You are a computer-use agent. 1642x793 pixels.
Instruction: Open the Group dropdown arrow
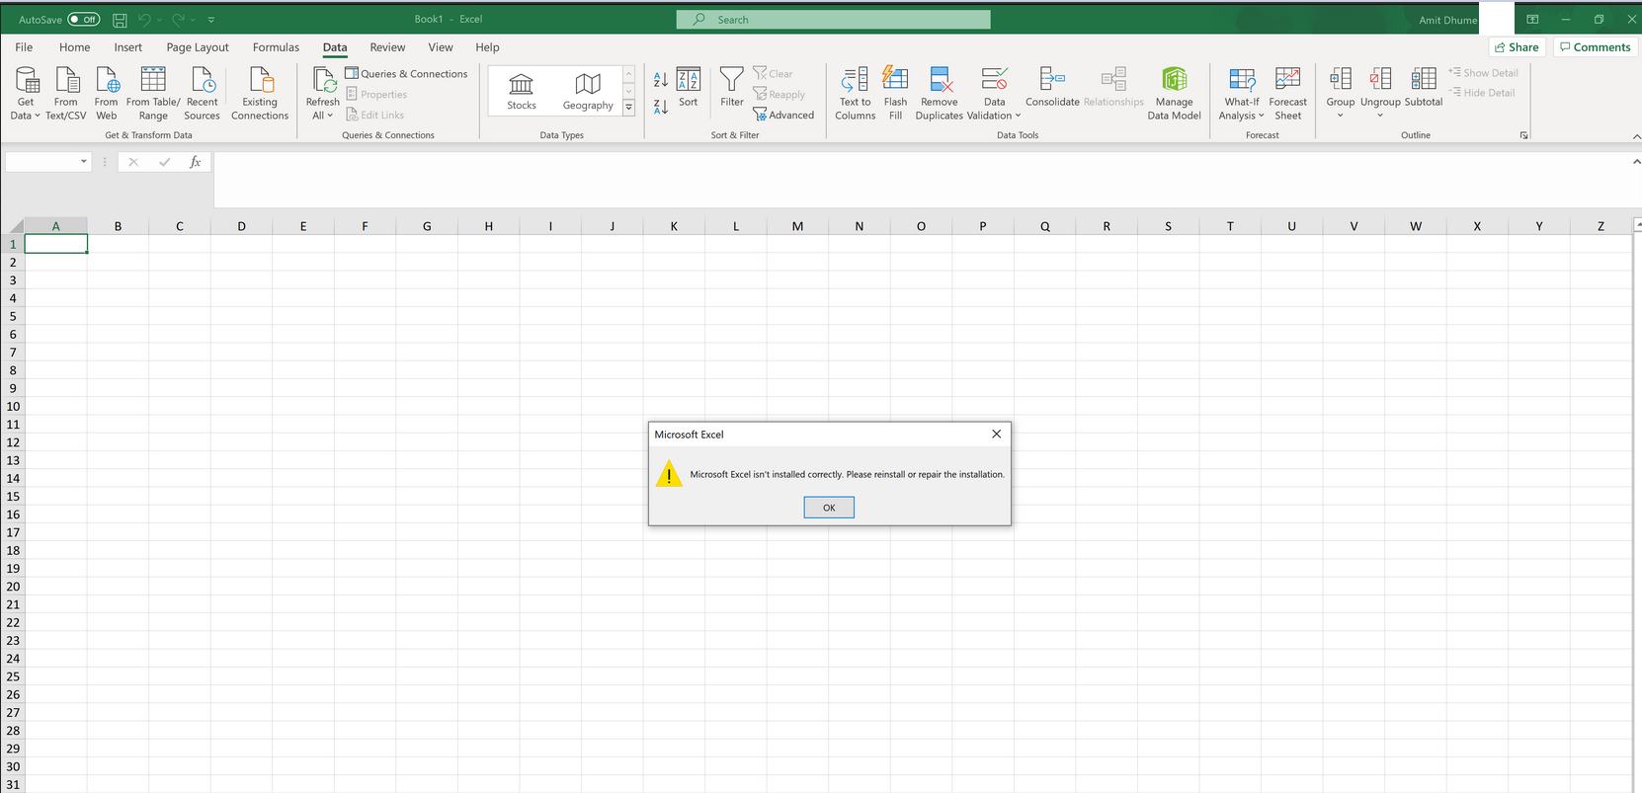1341,116
